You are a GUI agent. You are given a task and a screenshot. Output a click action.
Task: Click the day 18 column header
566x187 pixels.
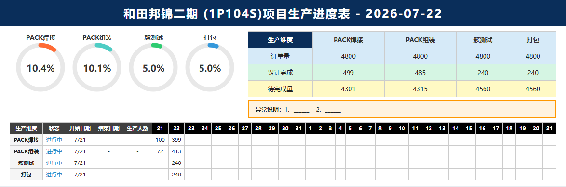pos(509,128)
